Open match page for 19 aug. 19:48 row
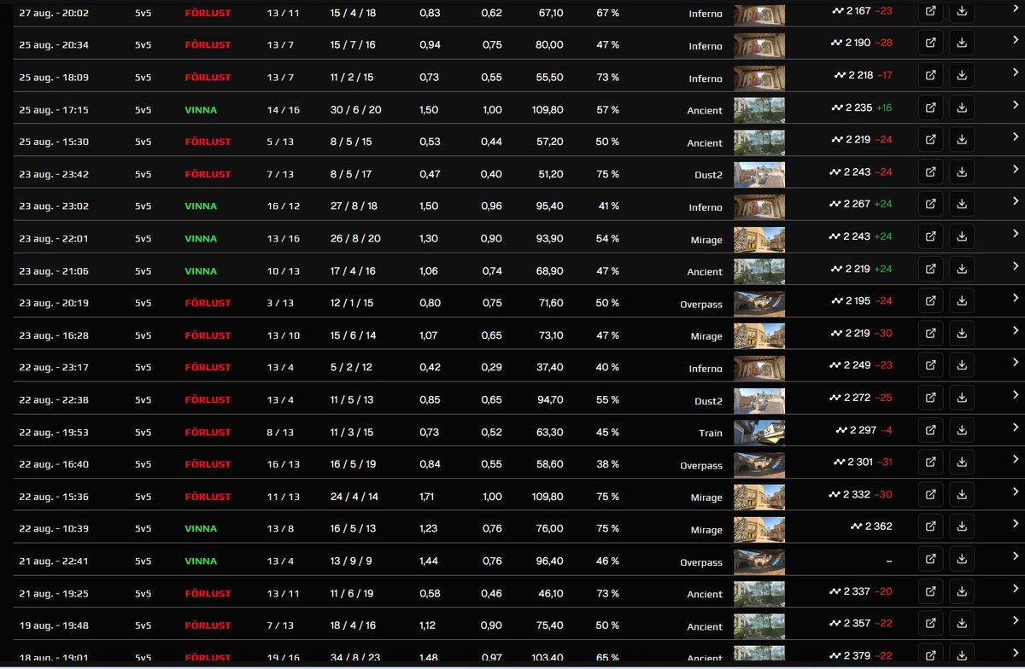1025x669 pixels. [x=930, y=624]
